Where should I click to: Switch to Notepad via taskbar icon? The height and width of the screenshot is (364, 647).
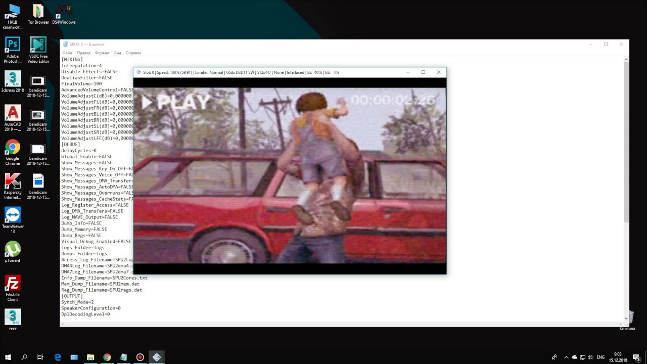123,357
